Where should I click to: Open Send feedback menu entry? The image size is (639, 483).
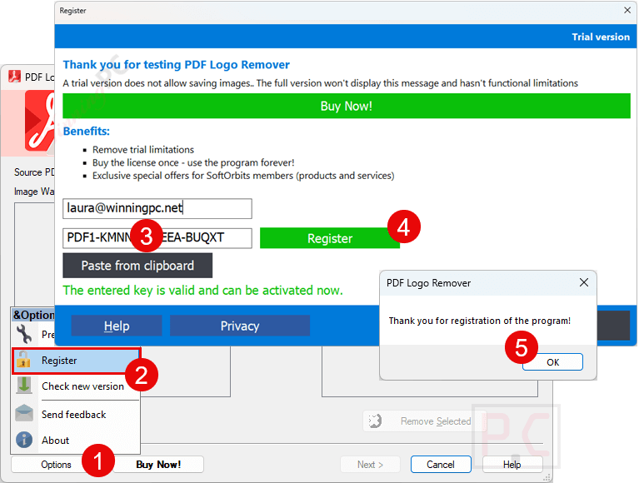(74, 414)
